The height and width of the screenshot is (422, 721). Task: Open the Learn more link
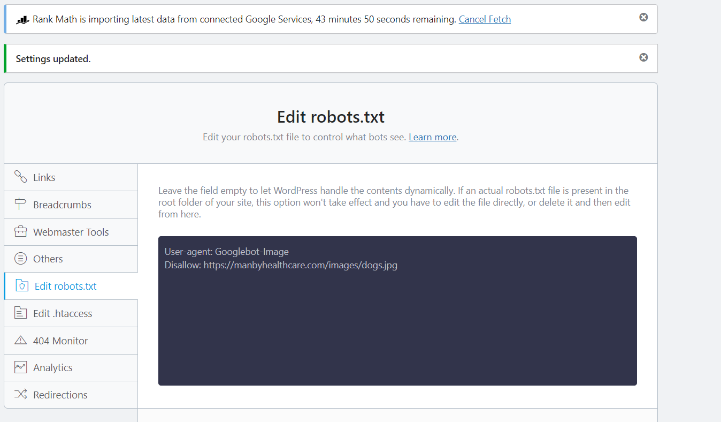tap(433, 137)
